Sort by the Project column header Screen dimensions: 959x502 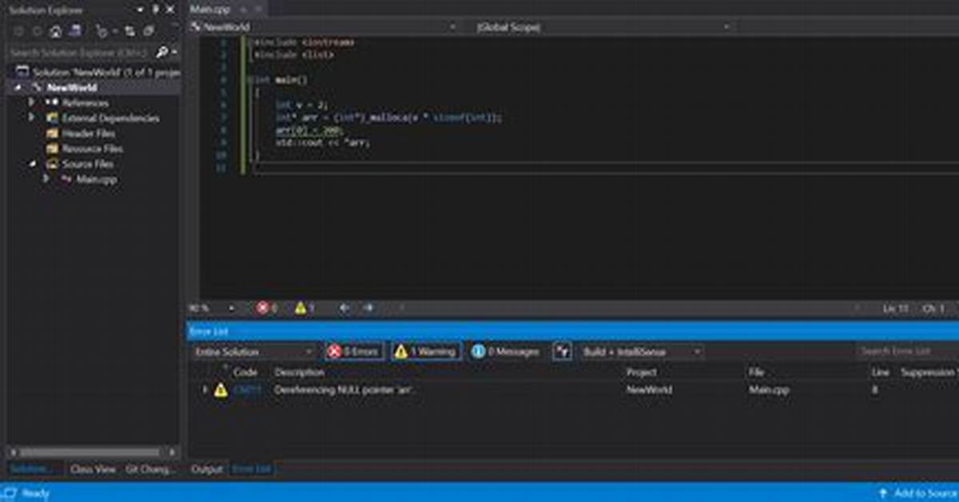(x=642, y=373)
